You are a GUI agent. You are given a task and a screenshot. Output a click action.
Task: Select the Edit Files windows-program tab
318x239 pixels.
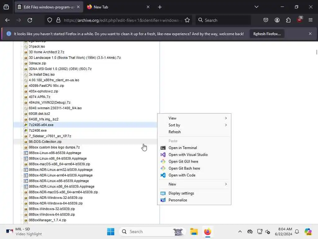tap(49, 7)
